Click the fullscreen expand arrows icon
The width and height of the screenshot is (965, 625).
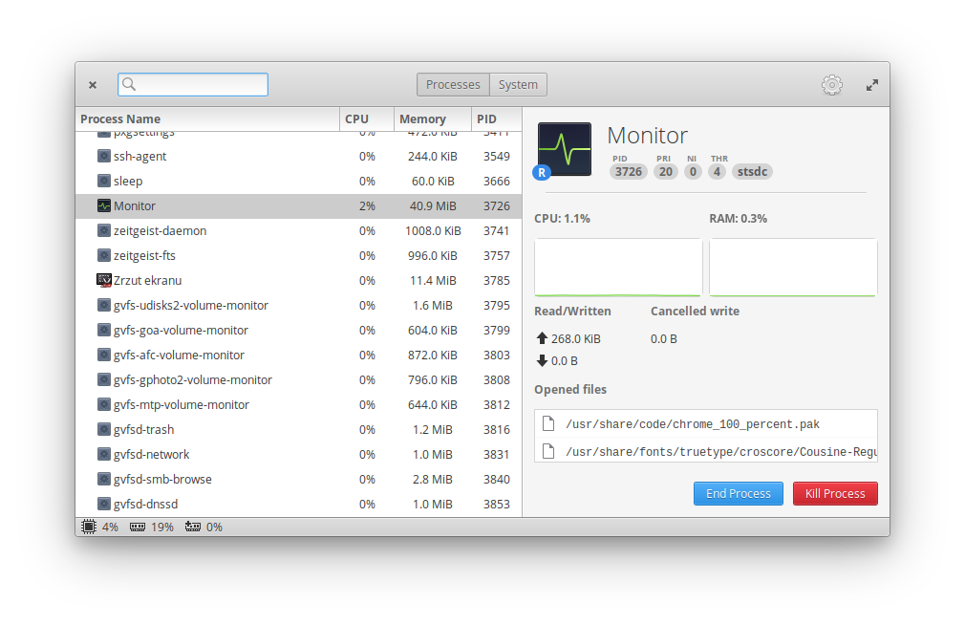pyautogui.click(x=872, y=85)
